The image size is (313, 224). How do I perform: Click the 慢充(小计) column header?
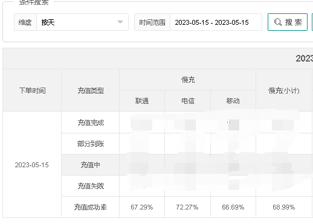[284, 91]
